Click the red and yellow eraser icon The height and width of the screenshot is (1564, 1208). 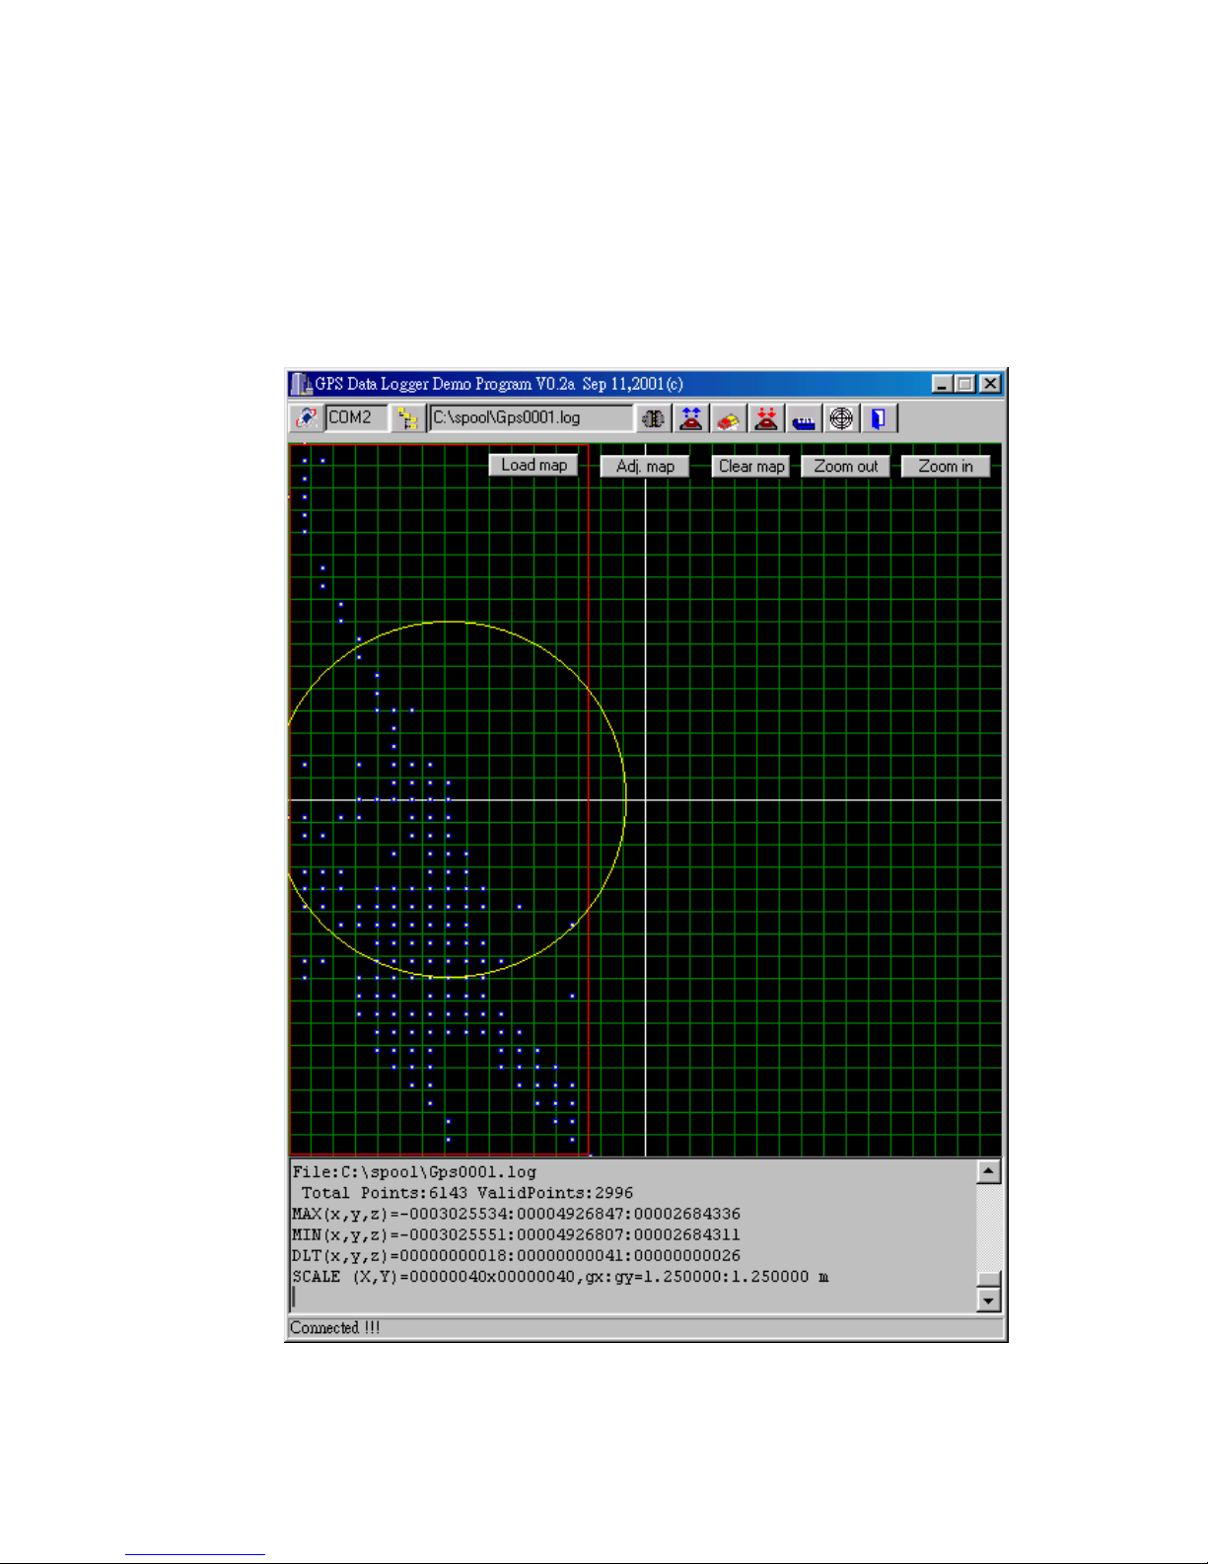[728, 418]
